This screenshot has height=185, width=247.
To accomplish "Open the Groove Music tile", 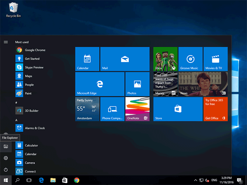I will 191,59.
